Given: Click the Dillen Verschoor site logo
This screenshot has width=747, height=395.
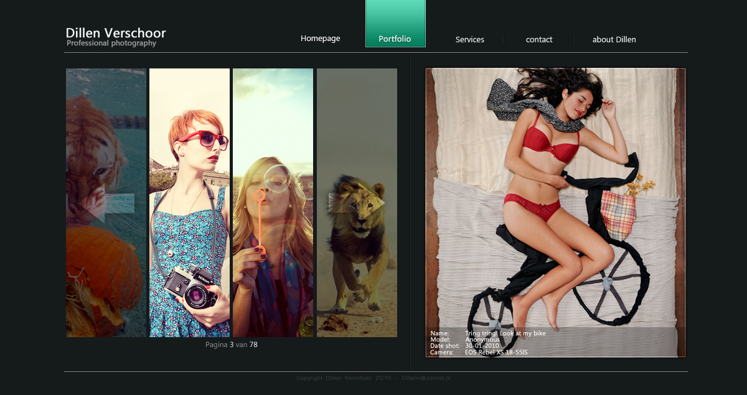Looking at the screenshot, I should click(x=116, y=33).
